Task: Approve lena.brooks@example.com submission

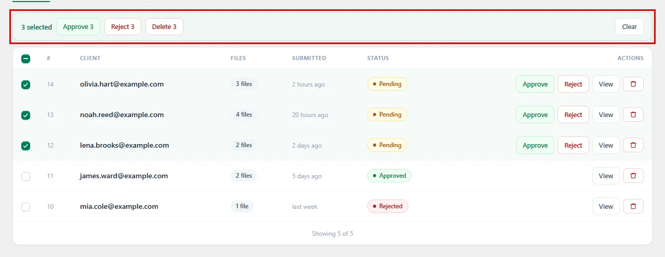Action: point(535,145)
